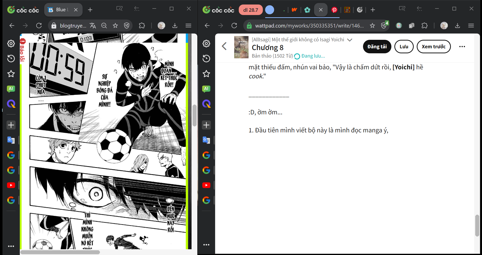This screenshot has height=255, width=482.
Task: Zoom out icon in left address bar
Action: (104, 26)
